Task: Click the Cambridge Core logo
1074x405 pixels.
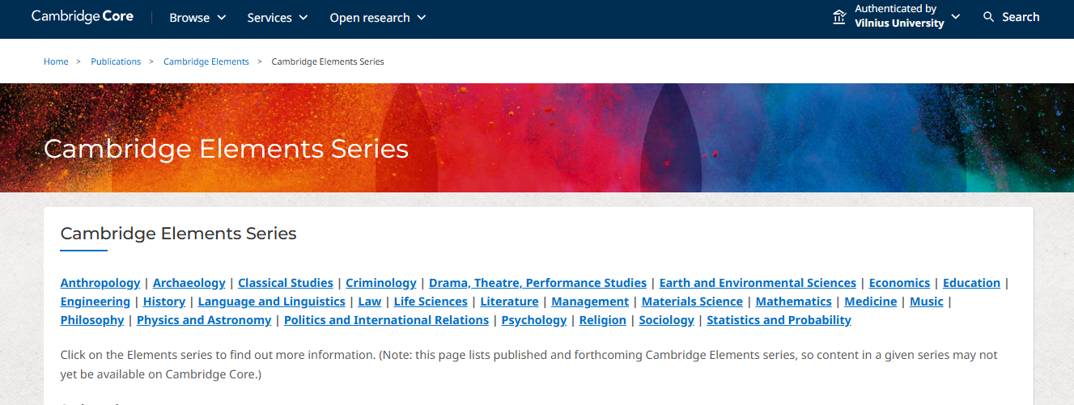Action: tap(83, 17)
